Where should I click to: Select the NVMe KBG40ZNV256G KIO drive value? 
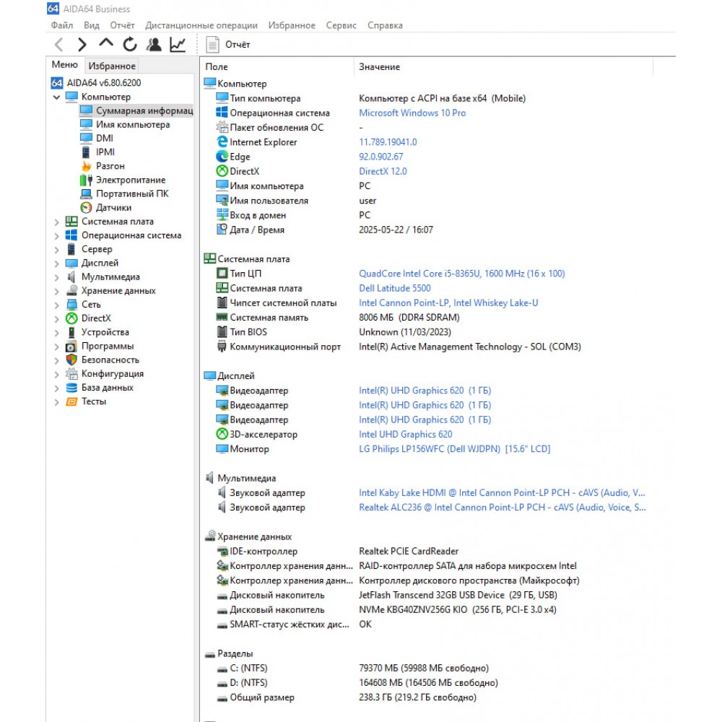click(x=457, y=609)
